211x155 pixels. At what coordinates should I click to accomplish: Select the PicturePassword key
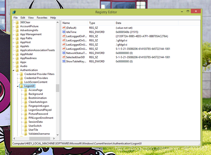[x=38, y=114]
